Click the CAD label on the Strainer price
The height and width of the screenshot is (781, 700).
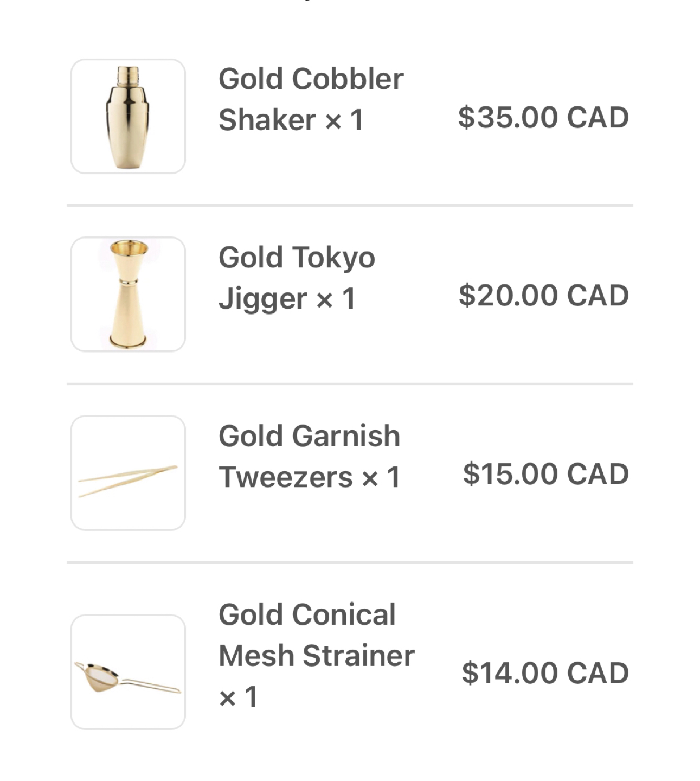pos(598,673)
